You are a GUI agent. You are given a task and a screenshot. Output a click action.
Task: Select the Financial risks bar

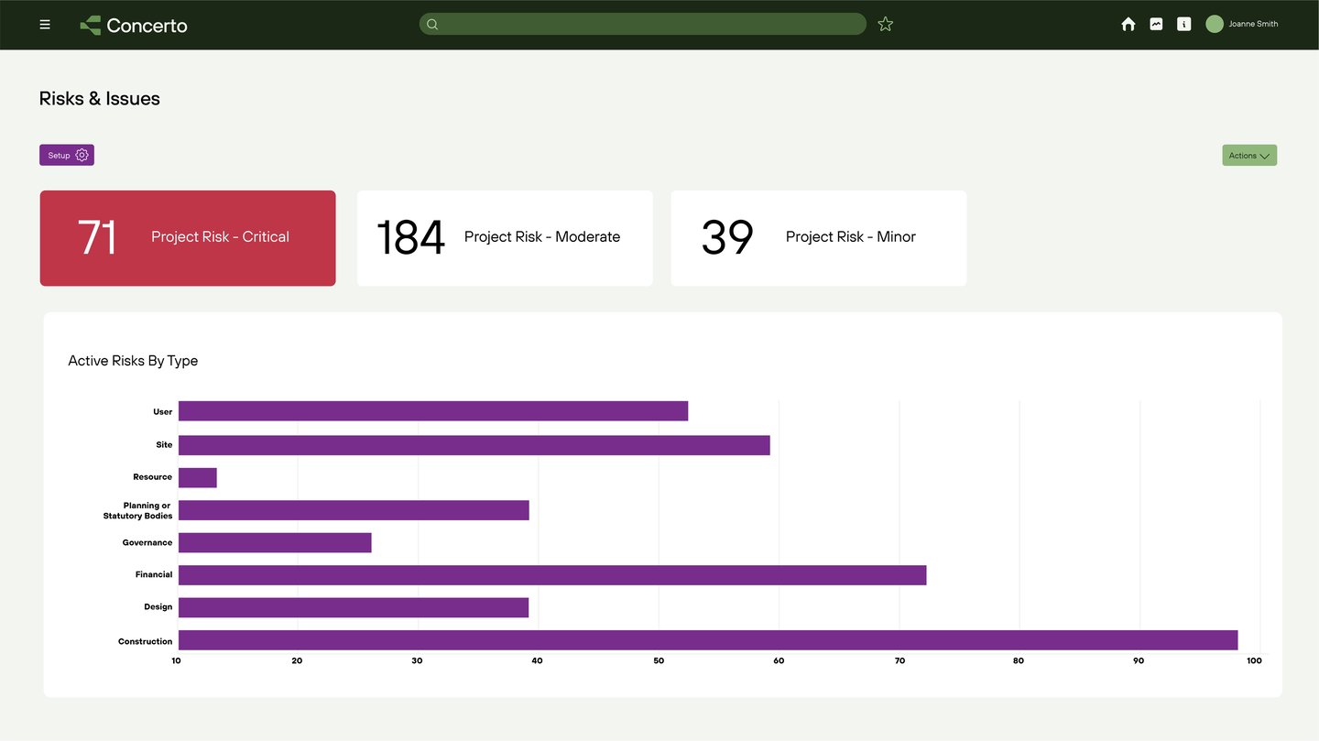(552, 575)
